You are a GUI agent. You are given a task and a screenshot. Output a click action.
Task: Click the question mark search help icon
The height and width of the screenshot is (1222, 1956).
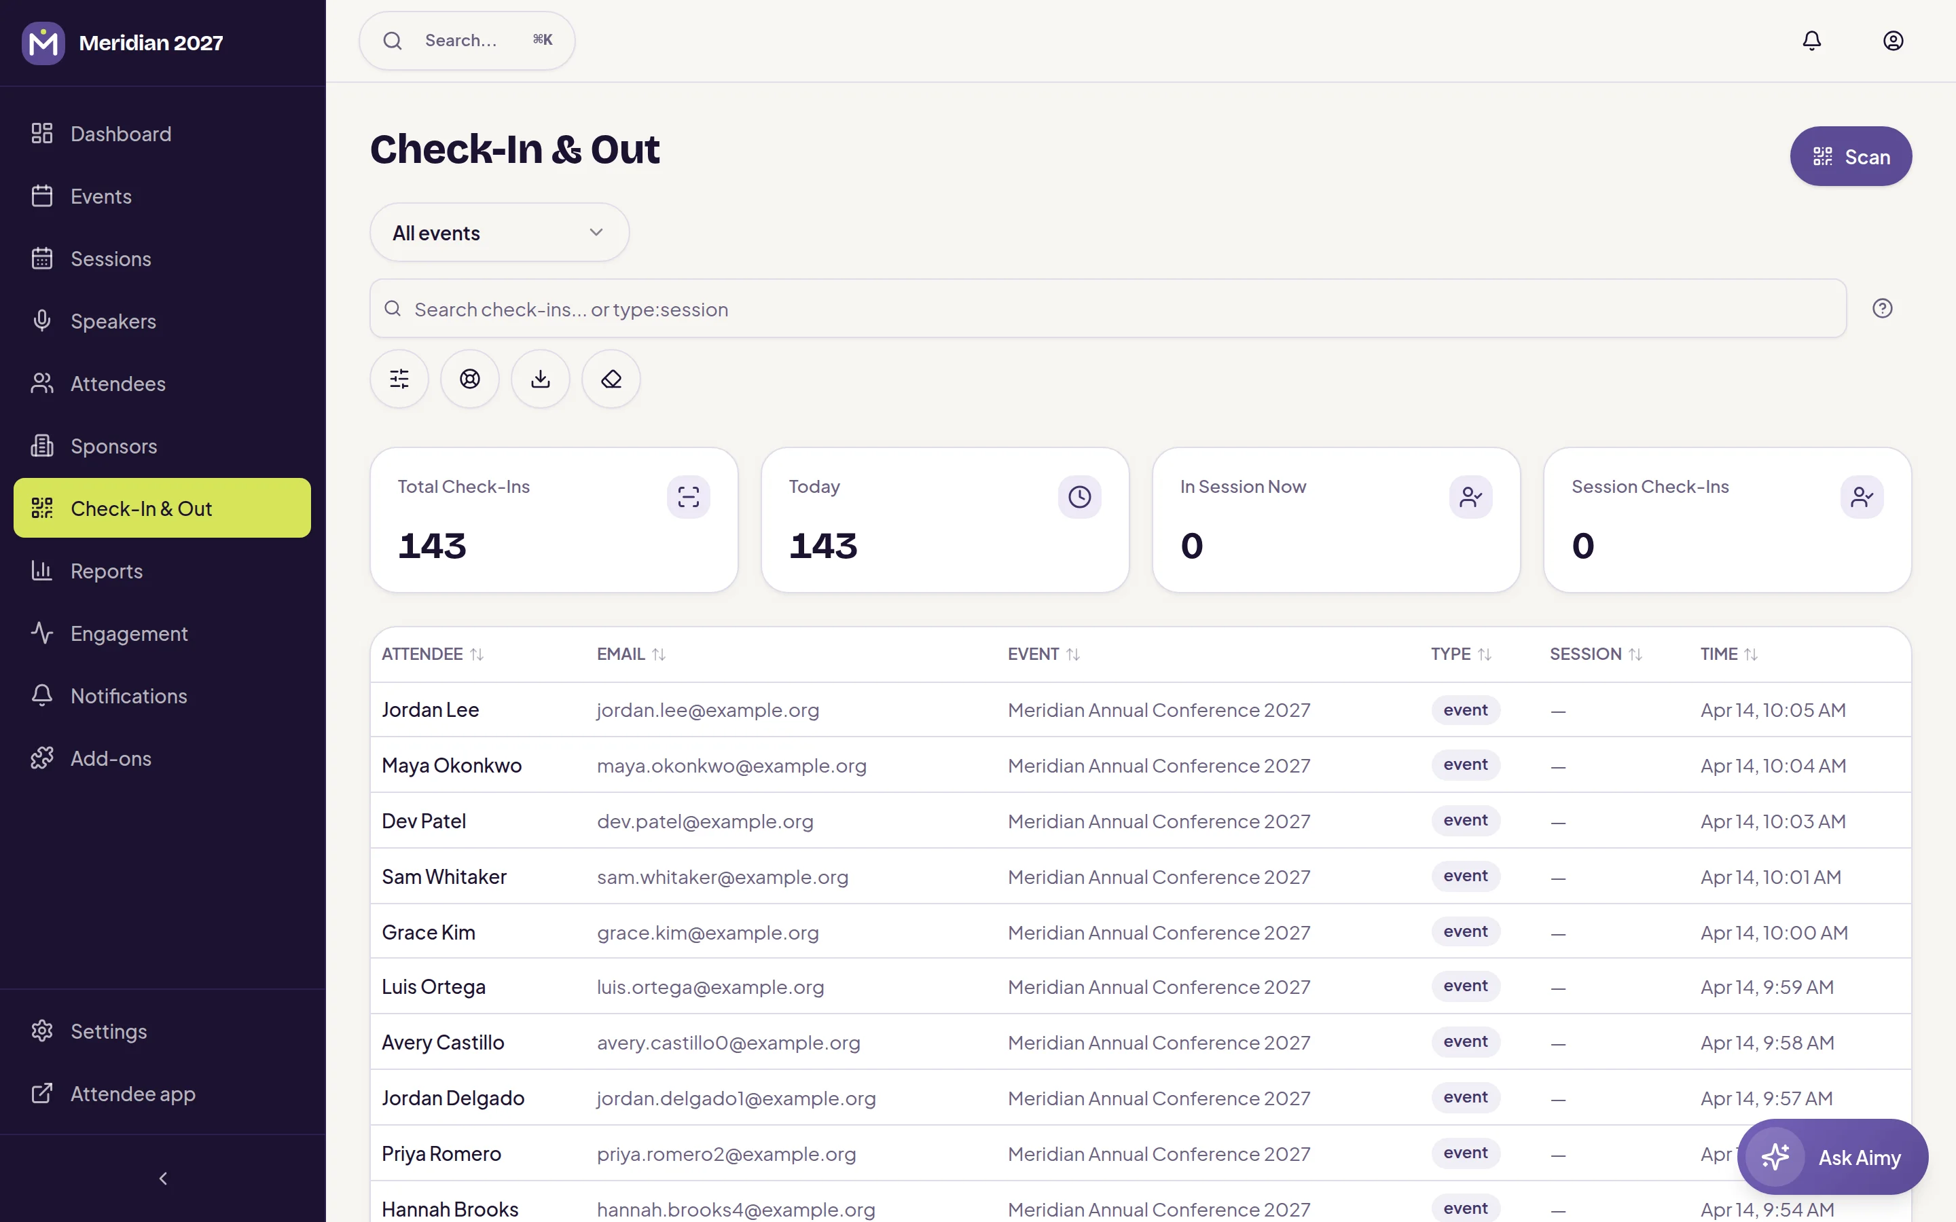pyautogui.click(x=1882, y=308)
